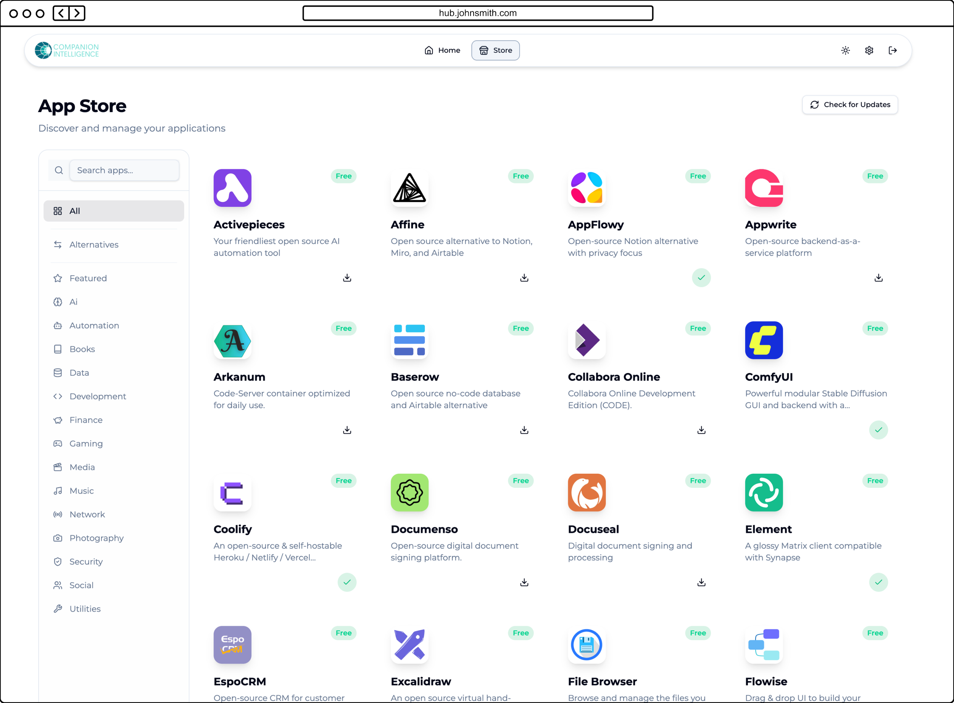The image size is (954, 703).
Task: Open the Docuseal app title
Action: click(x=593, y=529)
